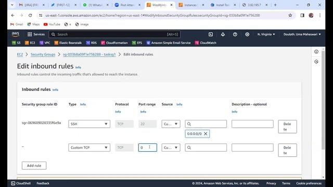333x187 pixels.
Task: Click the page vertical scrollbar
Action: pos(323,100)
